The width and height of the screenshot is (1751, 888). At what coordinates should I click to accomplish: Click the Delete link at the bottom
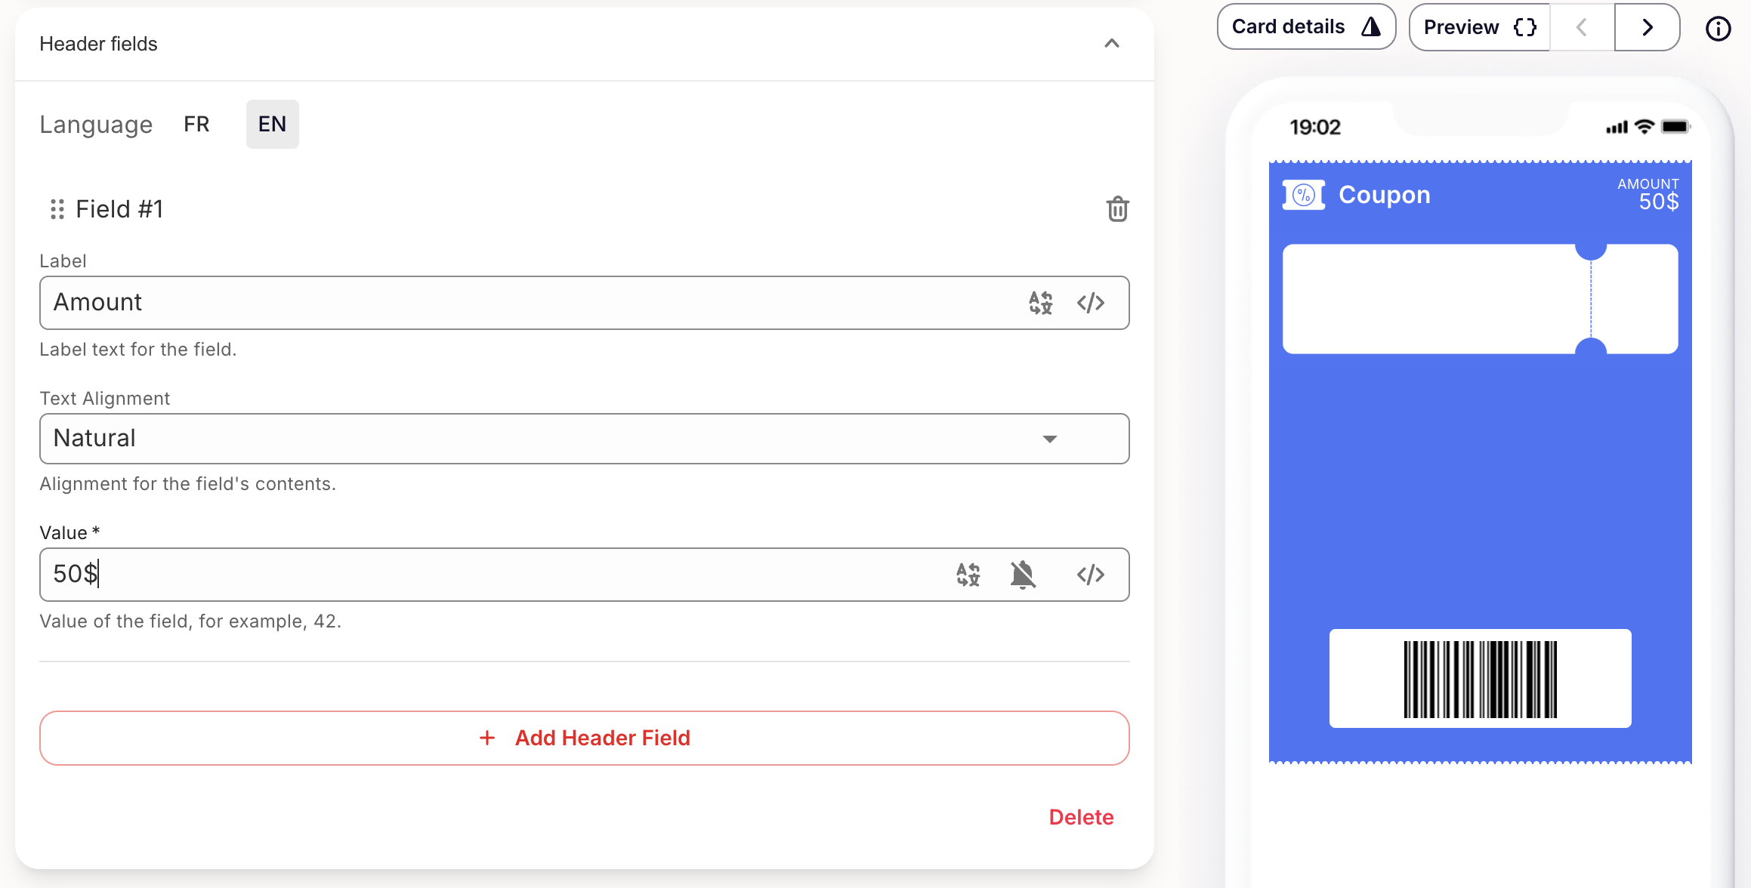[x=1081, y=817]
